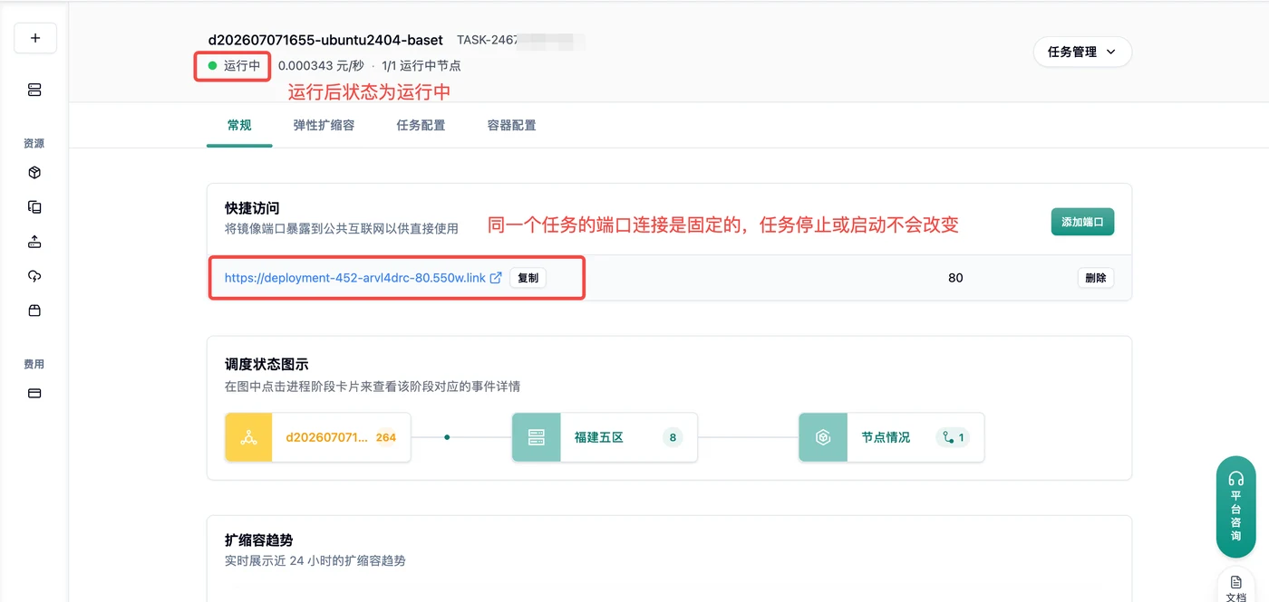Screen dimensions: 1269x602
Task: Expand the 任务管理 dropdown
Action: coord(1082,52)
